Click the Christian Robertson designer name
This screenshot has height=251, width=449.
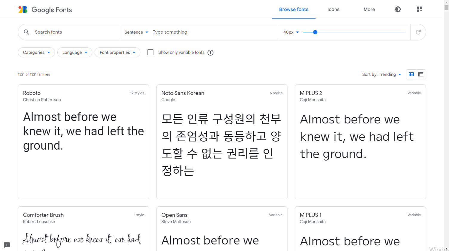(x=42, y=100)
